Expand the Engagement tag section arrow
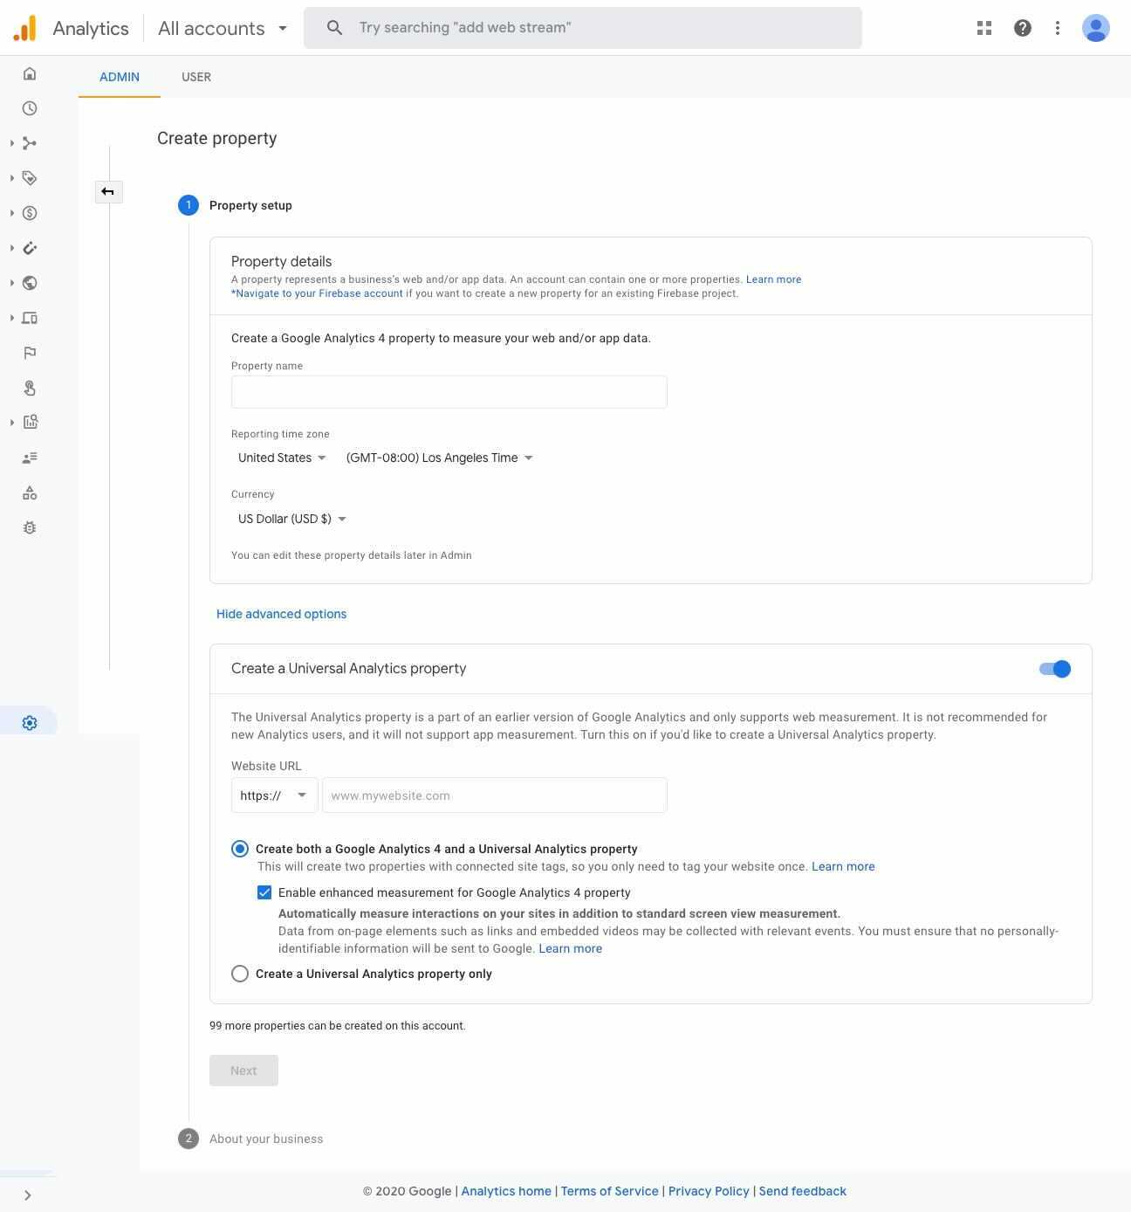 point(12,178)
